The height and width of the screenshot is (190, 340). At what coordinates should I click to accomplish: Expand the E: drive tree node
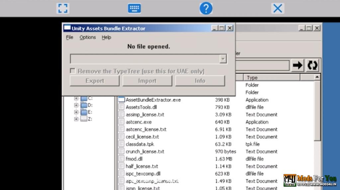[x=76, y=112]
